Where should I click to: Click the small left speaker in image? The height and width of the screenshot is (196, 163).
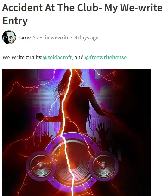(x=41, y=166)
